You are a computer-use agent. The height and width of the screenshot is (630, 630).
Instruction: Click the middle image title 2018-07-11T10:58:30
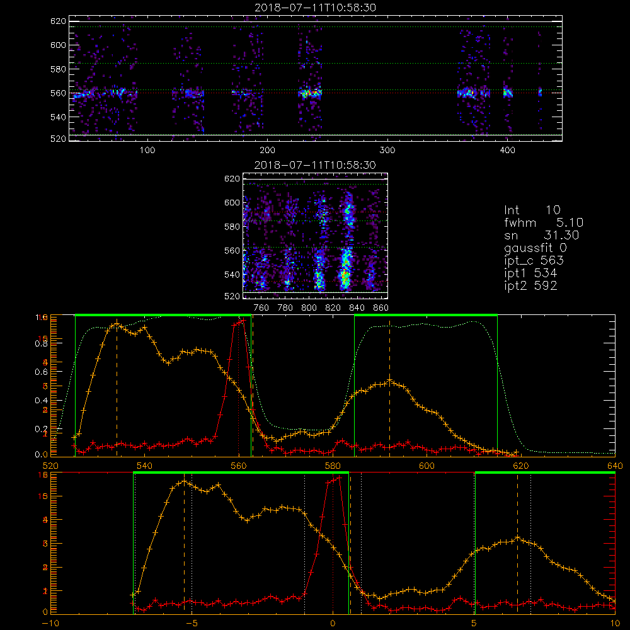[x=316, y=165]
